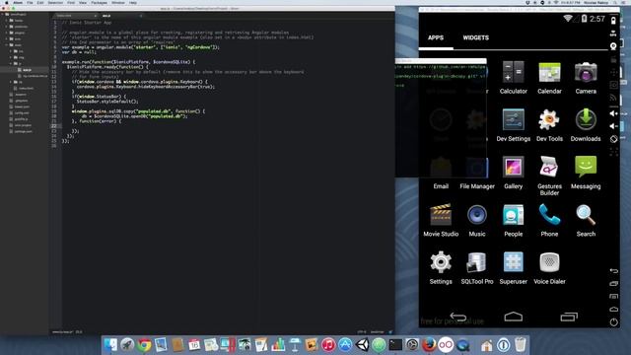Open Android Settings in the app drawer

coord(441,267)
